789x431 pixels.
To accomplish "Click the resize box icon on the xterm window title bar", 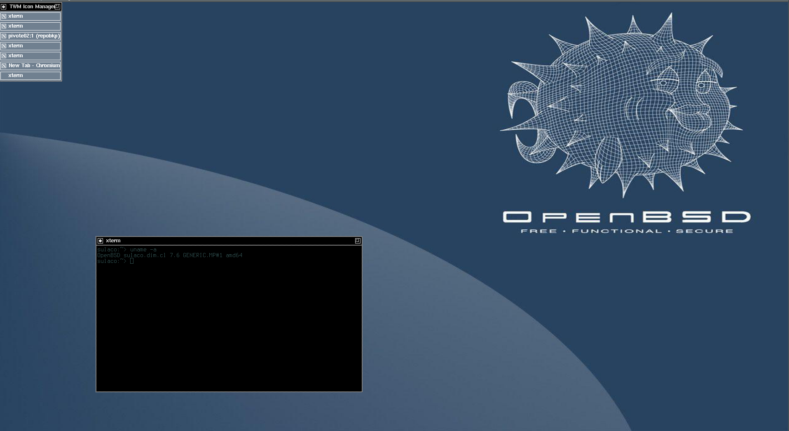I will click(x=358, y=241).
